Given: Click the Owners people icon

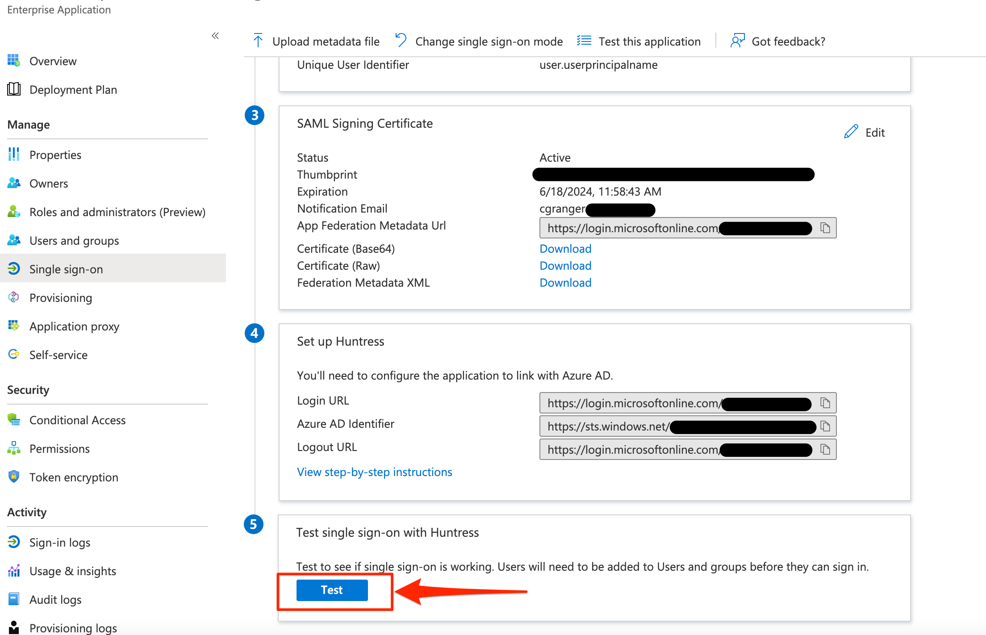Looking at the screenshot, I should [x=14, y=183].
